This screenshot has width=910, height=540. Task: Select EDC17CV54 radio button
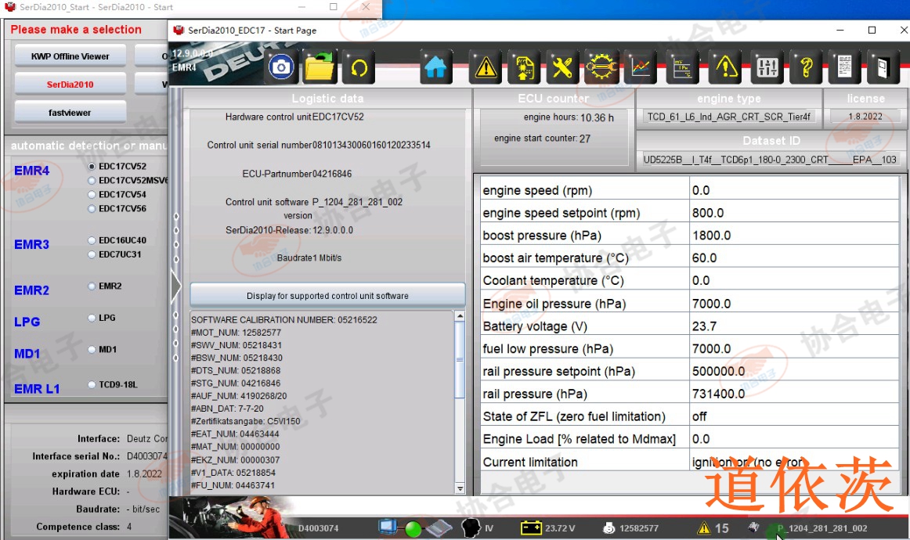(92, 194)
